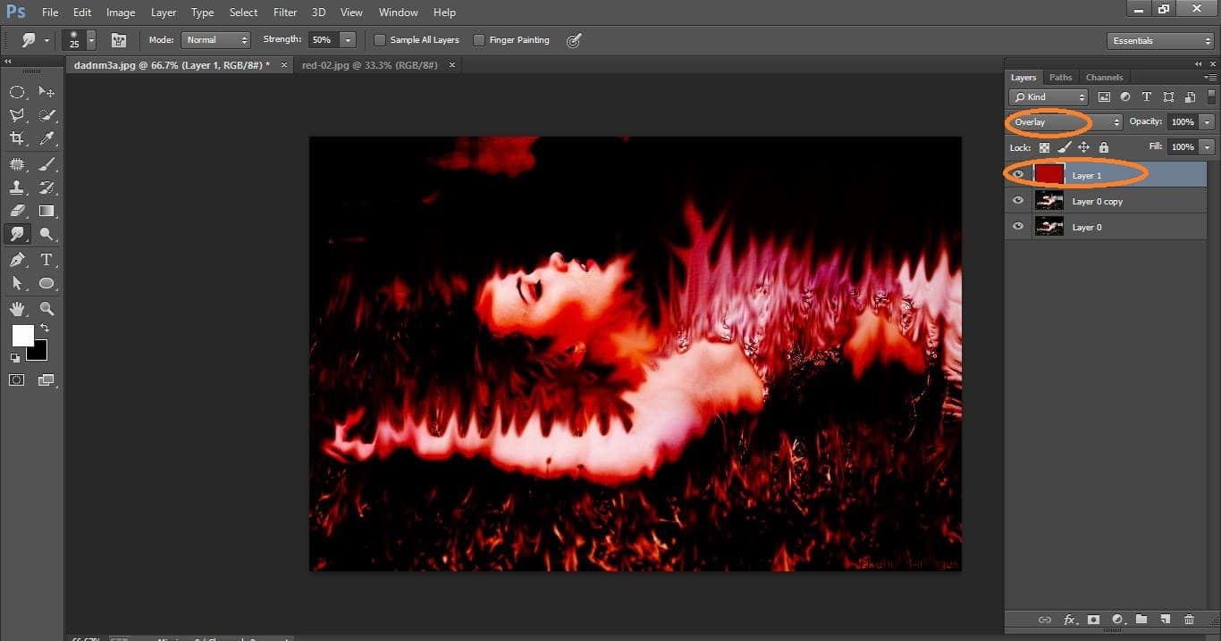The height and width of the screenshot is (641, 1221).
Task: Tick the Finger Painting checkbox
Action: [x=479, y=40]
